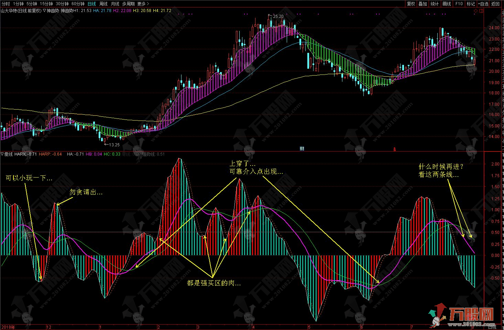Viewport: 504px width, 330px height.
Task: Click the 复权 adjustment button
Action: point(411,4)
